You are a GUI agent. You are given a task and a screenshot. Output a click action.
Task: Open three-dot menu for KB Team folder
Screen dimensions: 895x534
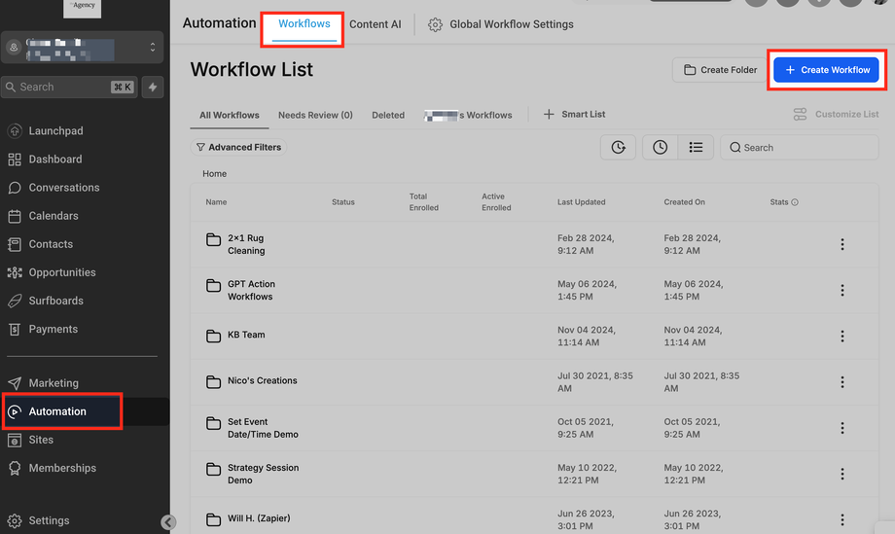coord(842,336)
